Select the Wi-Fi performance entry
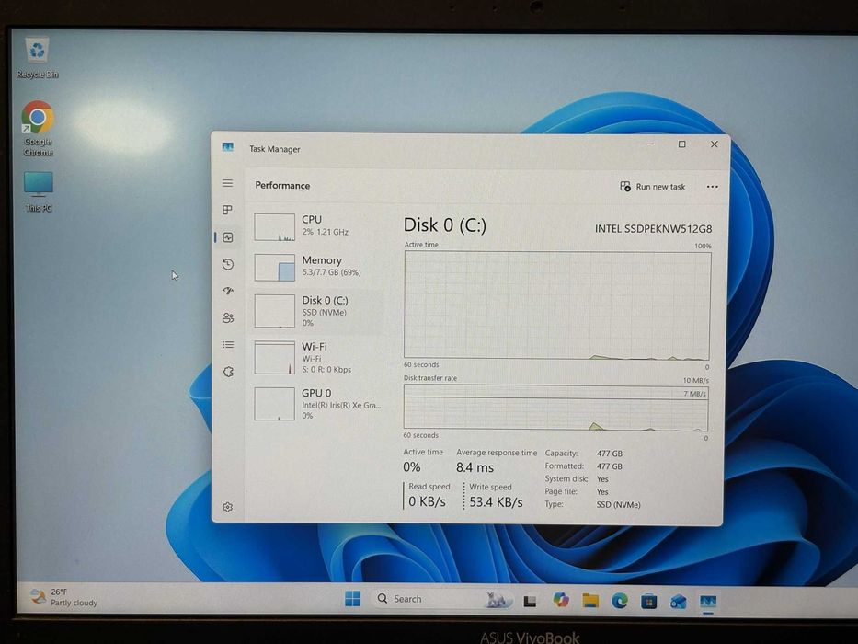858x644 pixels. [317, 357]
